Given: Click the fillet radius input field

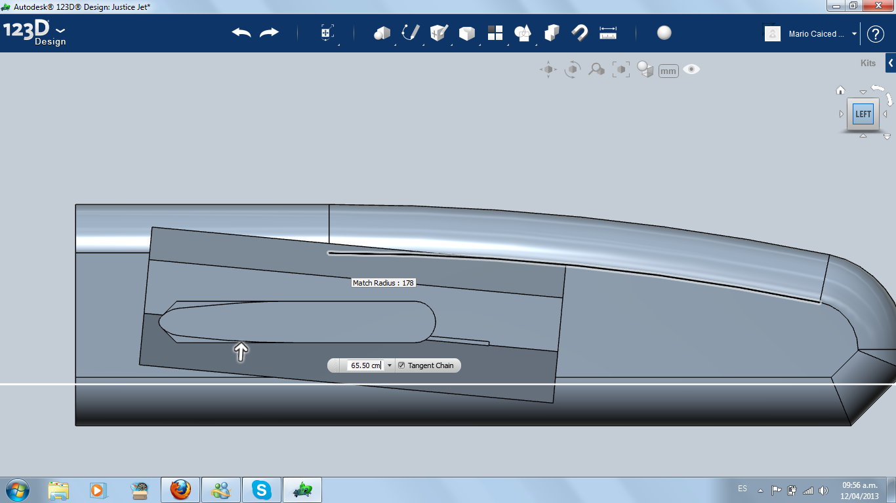Looking at the screenshot, I should click(365, 365).
